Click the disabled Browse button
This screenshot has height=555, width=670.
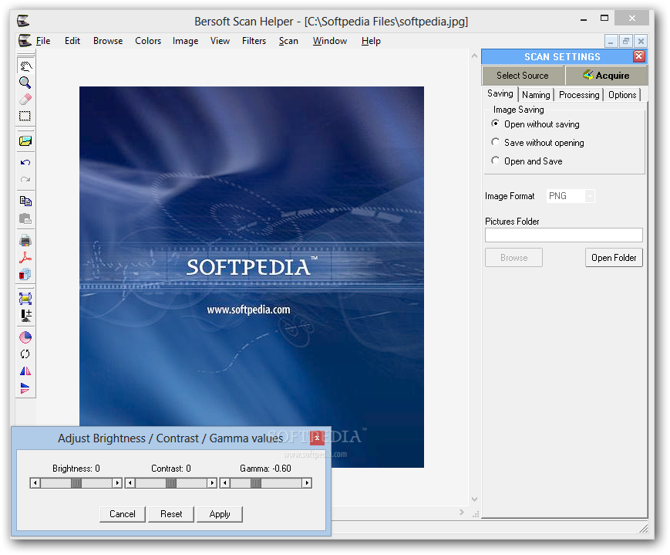[513, 258]
